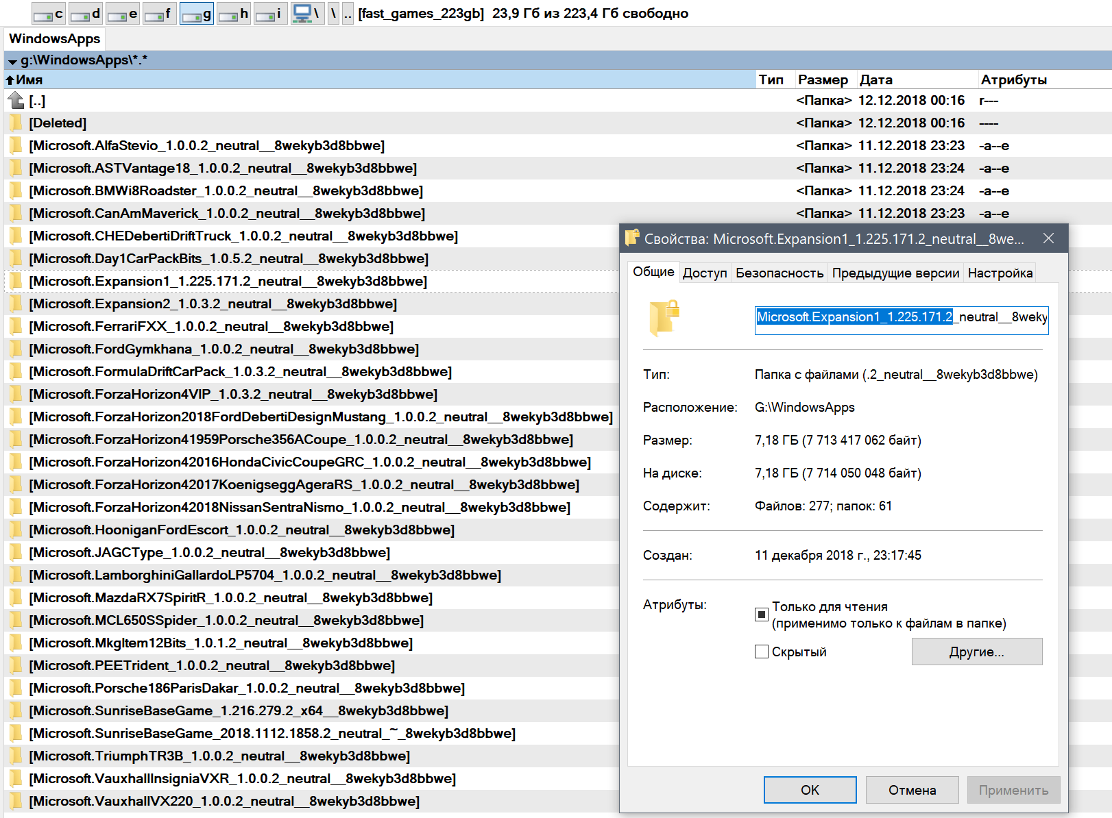This screenshot has width=1112, height=818.
Task: Sort file list by Атрибуты column
Action: (x=1045, y=79)
